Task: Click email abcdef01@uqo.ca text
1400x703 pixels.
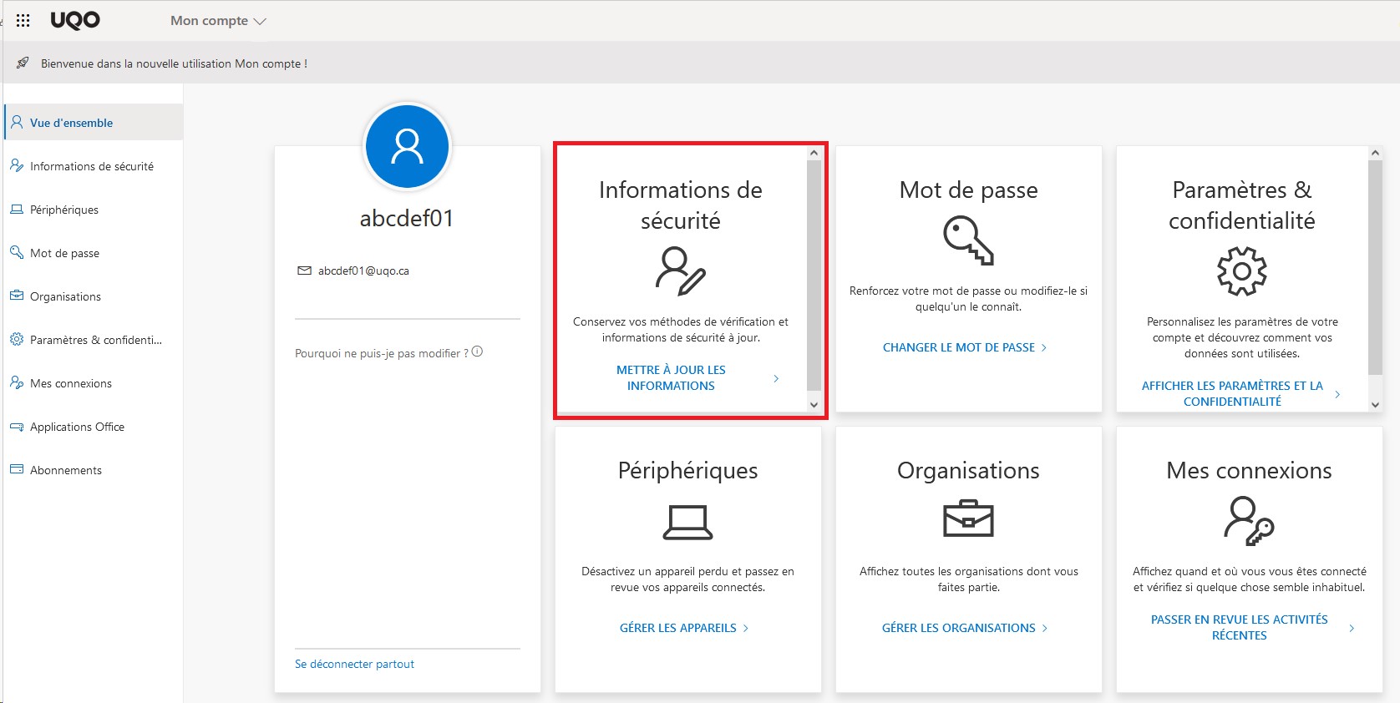Action: click(x=363, y=271)
